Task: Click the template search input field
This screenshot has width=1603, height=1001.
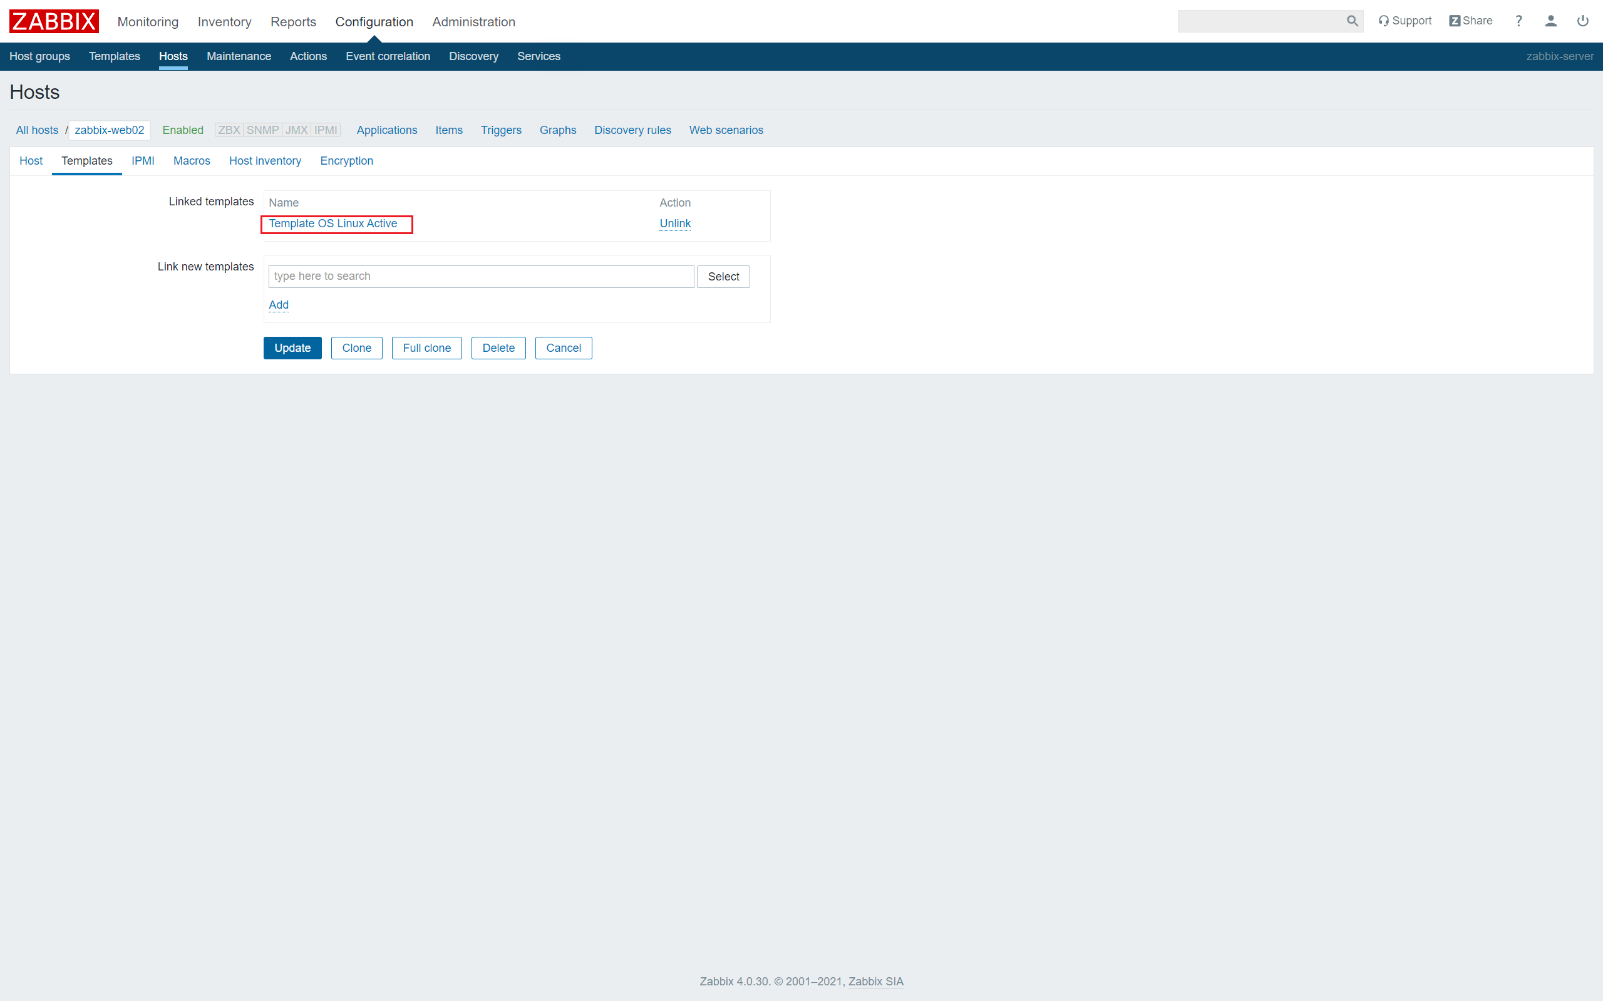Action: [x=482, y=277]
